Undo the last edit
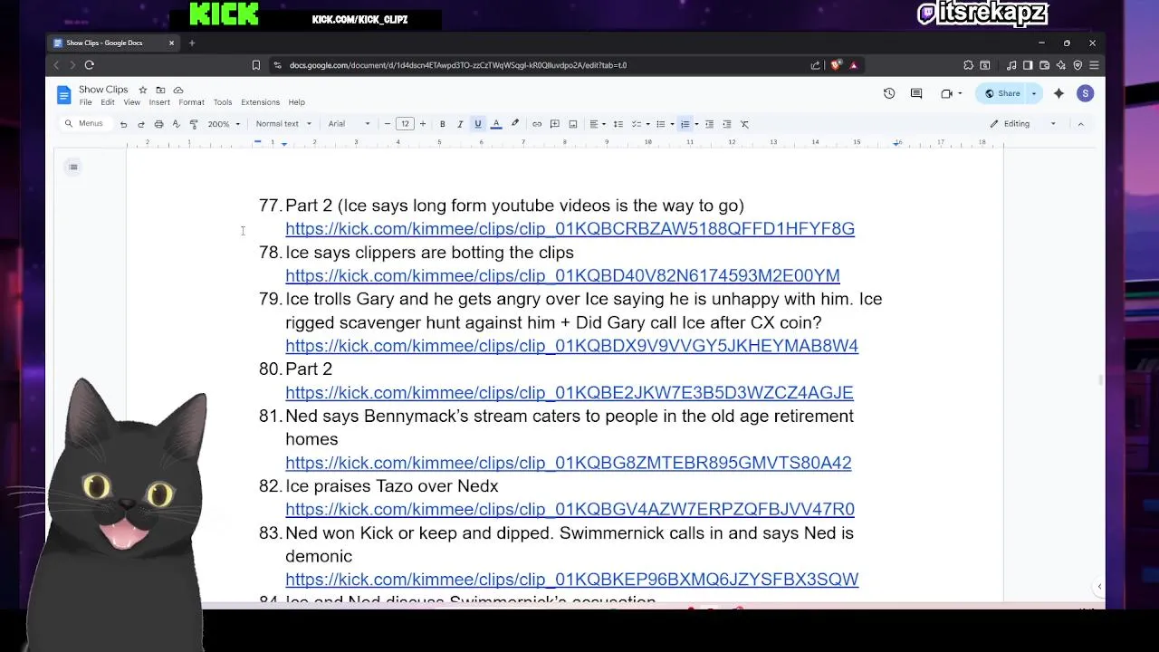Viewport: 1159px width, 652px height. pos(123,124)
